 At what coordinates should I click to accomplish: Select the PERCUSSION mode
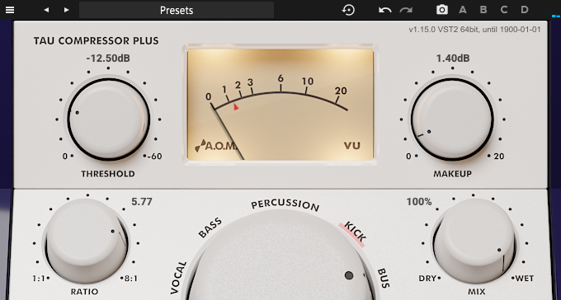(285, 205)
